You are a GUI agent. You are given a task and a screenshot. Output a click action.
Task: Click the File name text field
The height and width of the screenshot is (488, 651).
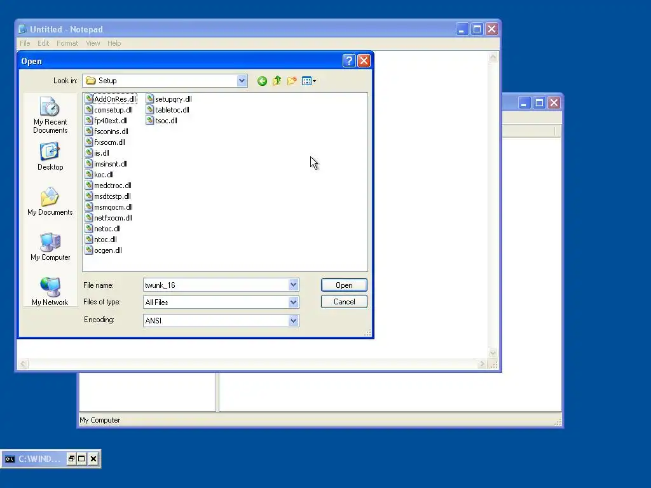216,285
